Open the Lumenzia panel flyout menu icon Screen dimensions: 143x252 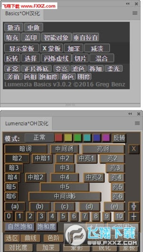click(x=137, y=123)
